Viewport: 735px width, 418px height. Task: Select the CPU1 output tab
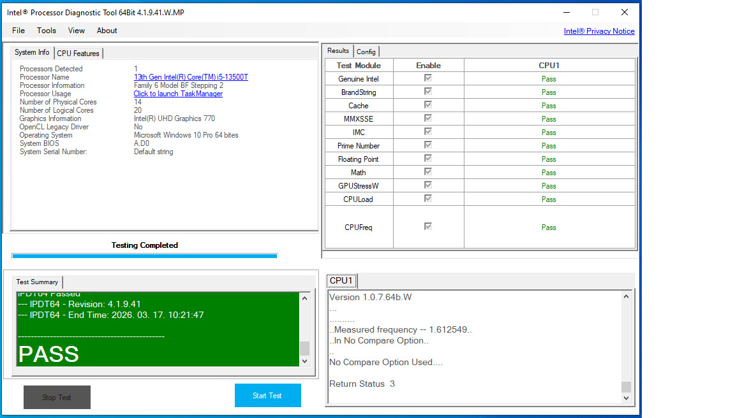pyautogui.click(x=341, y=280)
